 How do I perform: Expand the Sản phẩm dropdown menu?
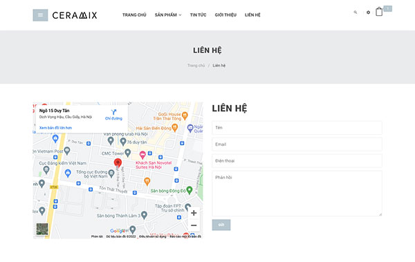168,15
